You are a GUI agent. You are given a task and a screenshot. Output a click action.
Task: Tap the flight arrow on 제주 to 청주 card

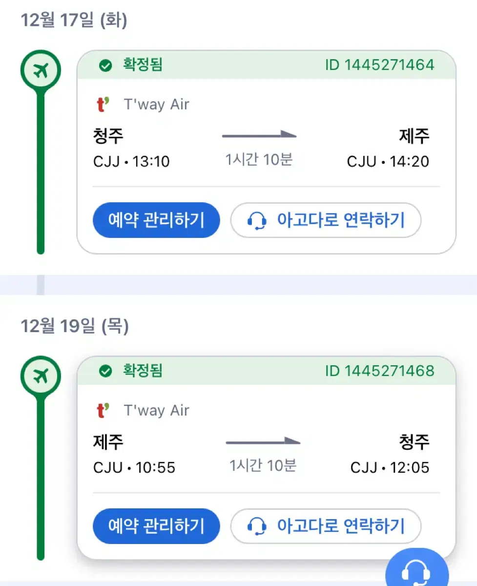coord(263,441)
